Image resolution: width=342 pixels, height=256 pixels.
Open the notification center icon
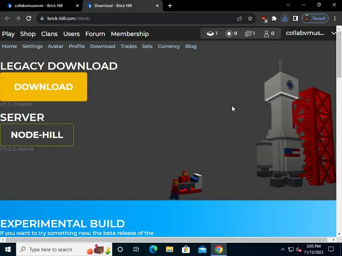point(331,249)
